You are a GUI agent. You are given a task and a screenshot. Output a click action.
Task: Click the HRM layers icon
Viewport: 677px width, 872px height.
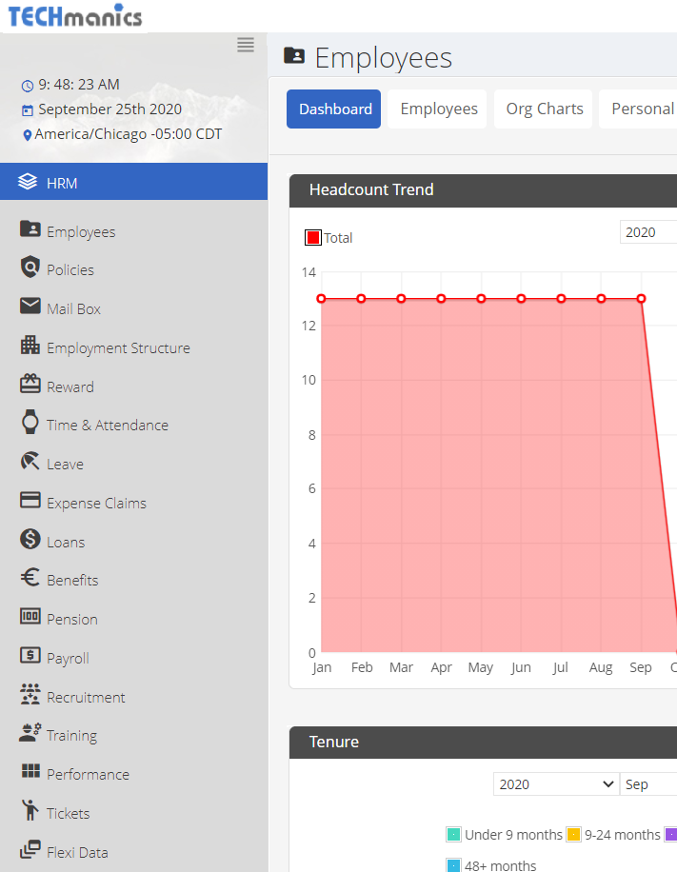28,182
